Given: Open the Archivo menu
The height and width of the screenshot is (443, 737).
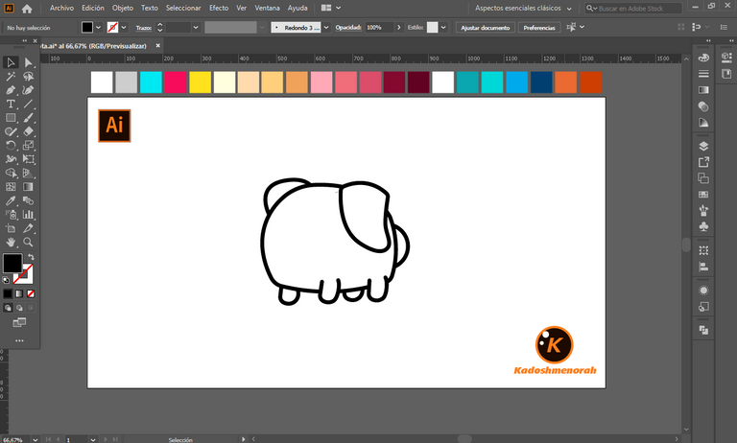Looking at the screenshot, I should (61, 8).
